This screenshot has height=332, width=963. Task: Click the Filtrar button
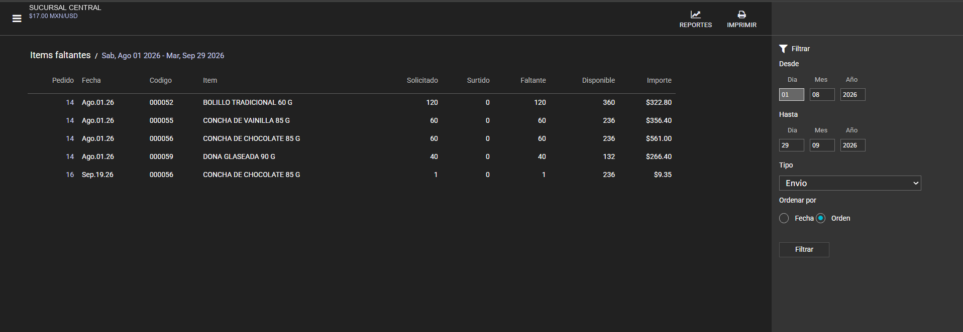pos(804,249)
